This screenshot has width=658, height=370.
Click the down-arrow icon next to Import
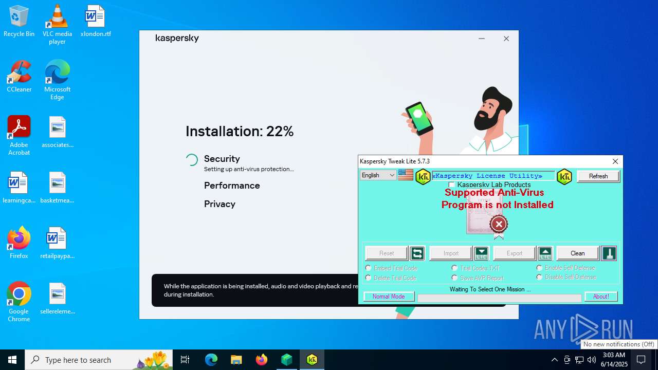click(481, 253)
